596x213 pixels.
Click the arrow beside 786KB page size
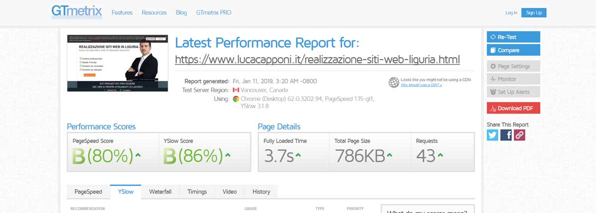(x=390, y=155)
